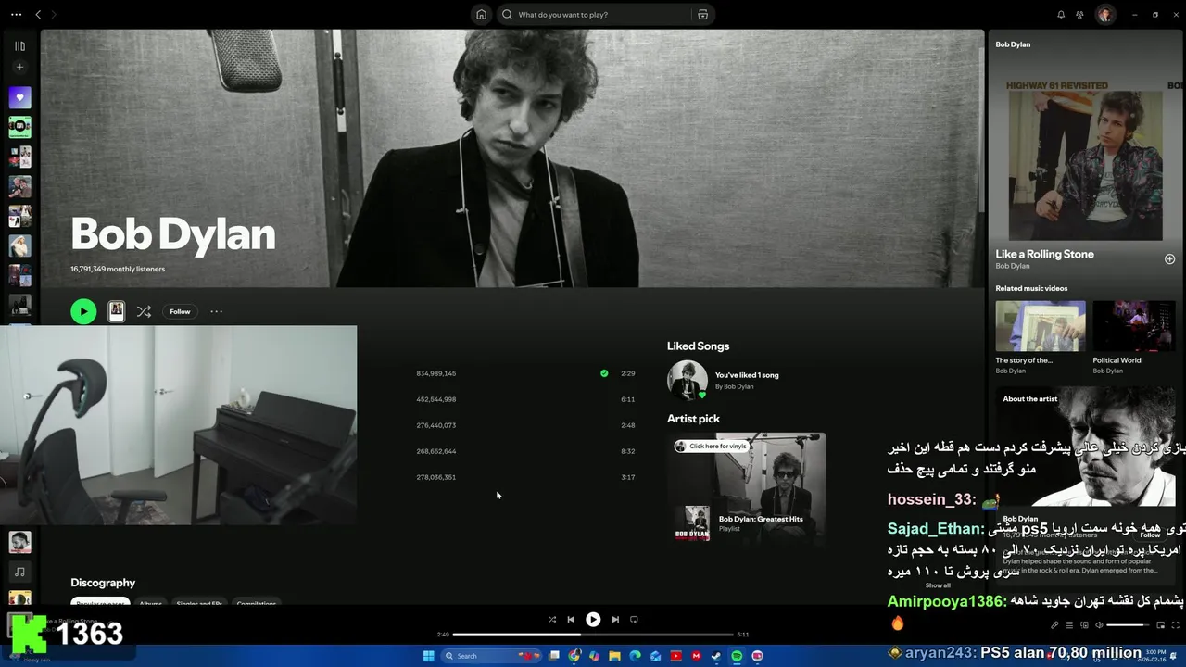Create a new playlist with plus button

pyautogui.click(x=19, y=67)
